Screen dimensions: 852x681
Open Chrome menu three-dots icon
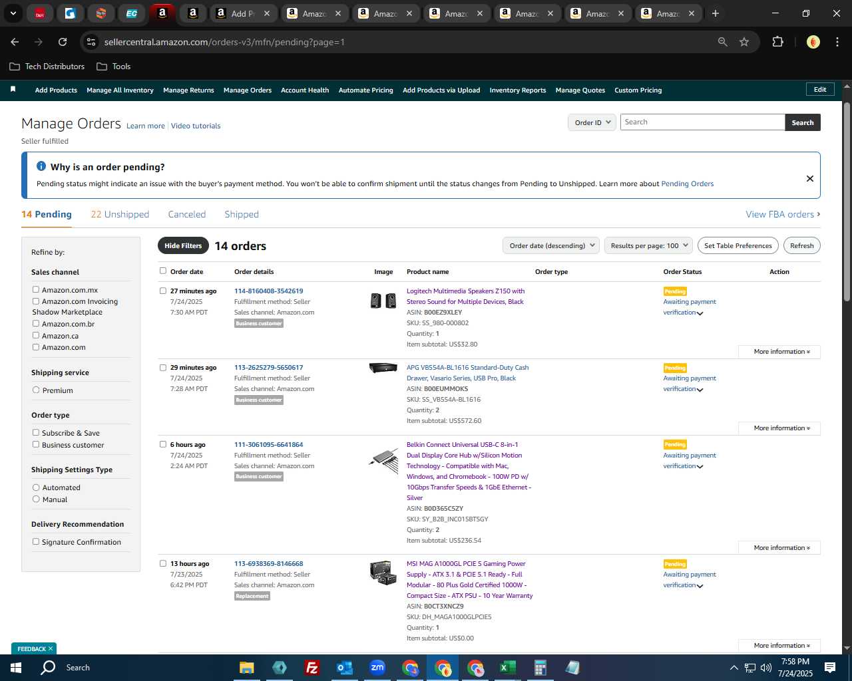point(836,42)
